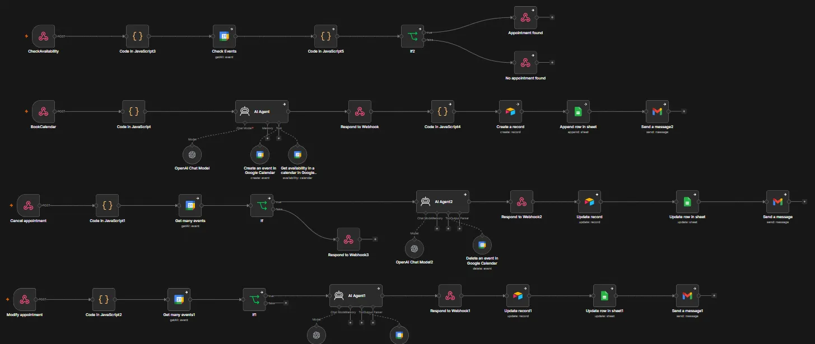
Task: Add node after Respond to Webhook3 output
Action: pyautogui.click(x=375, y=239)
